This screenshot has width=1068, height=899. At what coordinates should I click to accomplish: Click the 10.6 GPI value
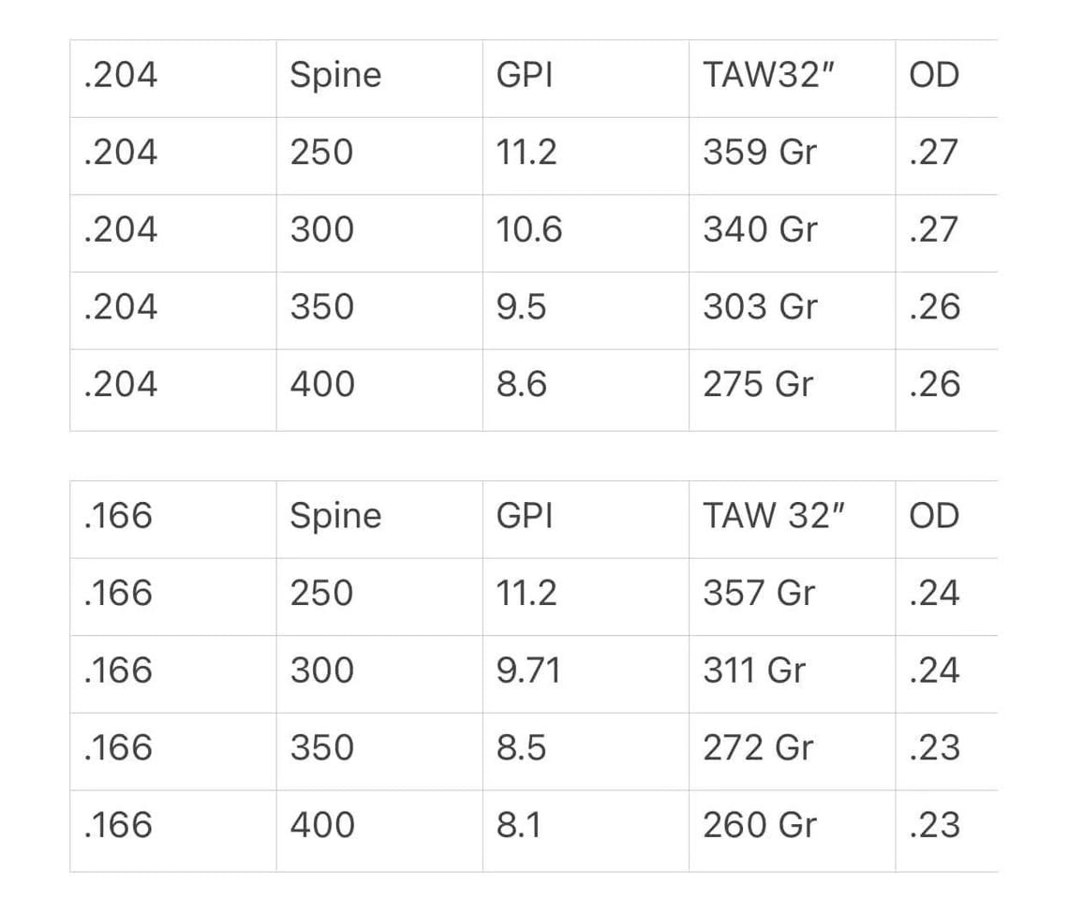[529, 229]
